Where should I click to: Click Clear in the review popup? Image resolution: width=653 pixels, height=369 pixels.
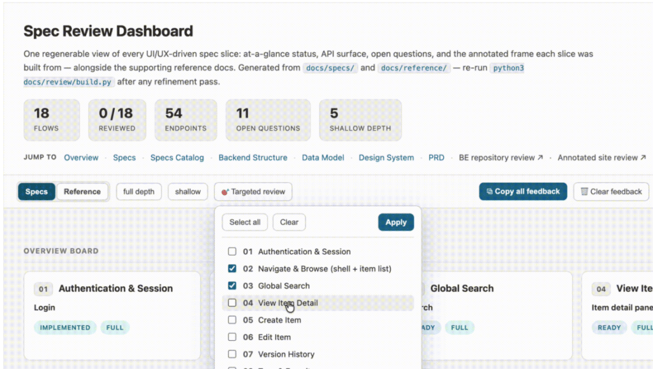pos(289,222)
